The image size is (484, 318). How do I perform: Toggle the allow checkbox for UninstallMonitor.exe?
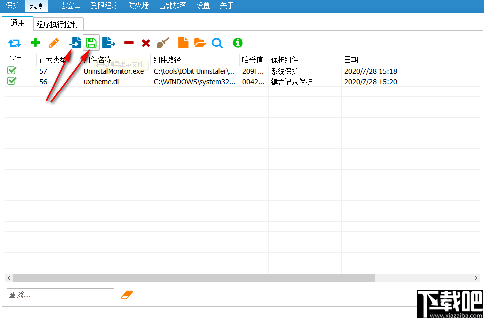point(11,71)
